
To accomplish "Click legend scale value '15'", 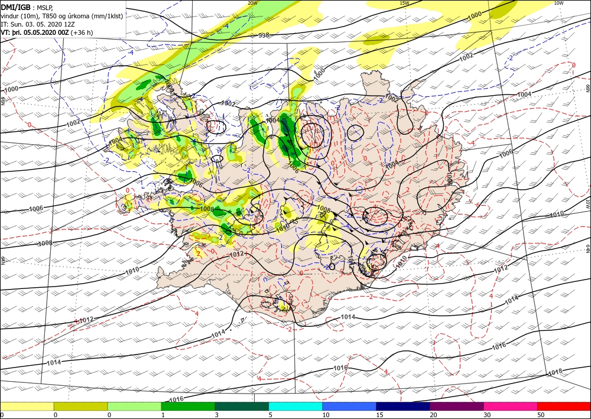I will point(379,415).
